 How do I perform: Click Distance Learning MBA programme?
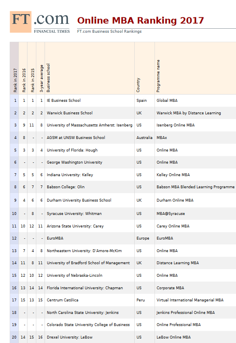pyautogui.click(x=178, y=263)
